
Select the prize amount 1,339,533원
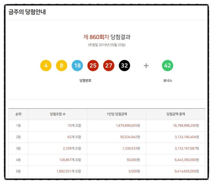[x=131, y=148]
